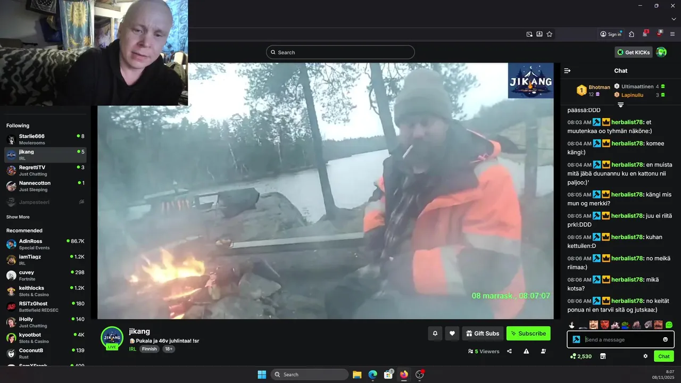Click the green smiley quick emote
The width and height of the screenshot is (681, 383).
coord(669,324)
